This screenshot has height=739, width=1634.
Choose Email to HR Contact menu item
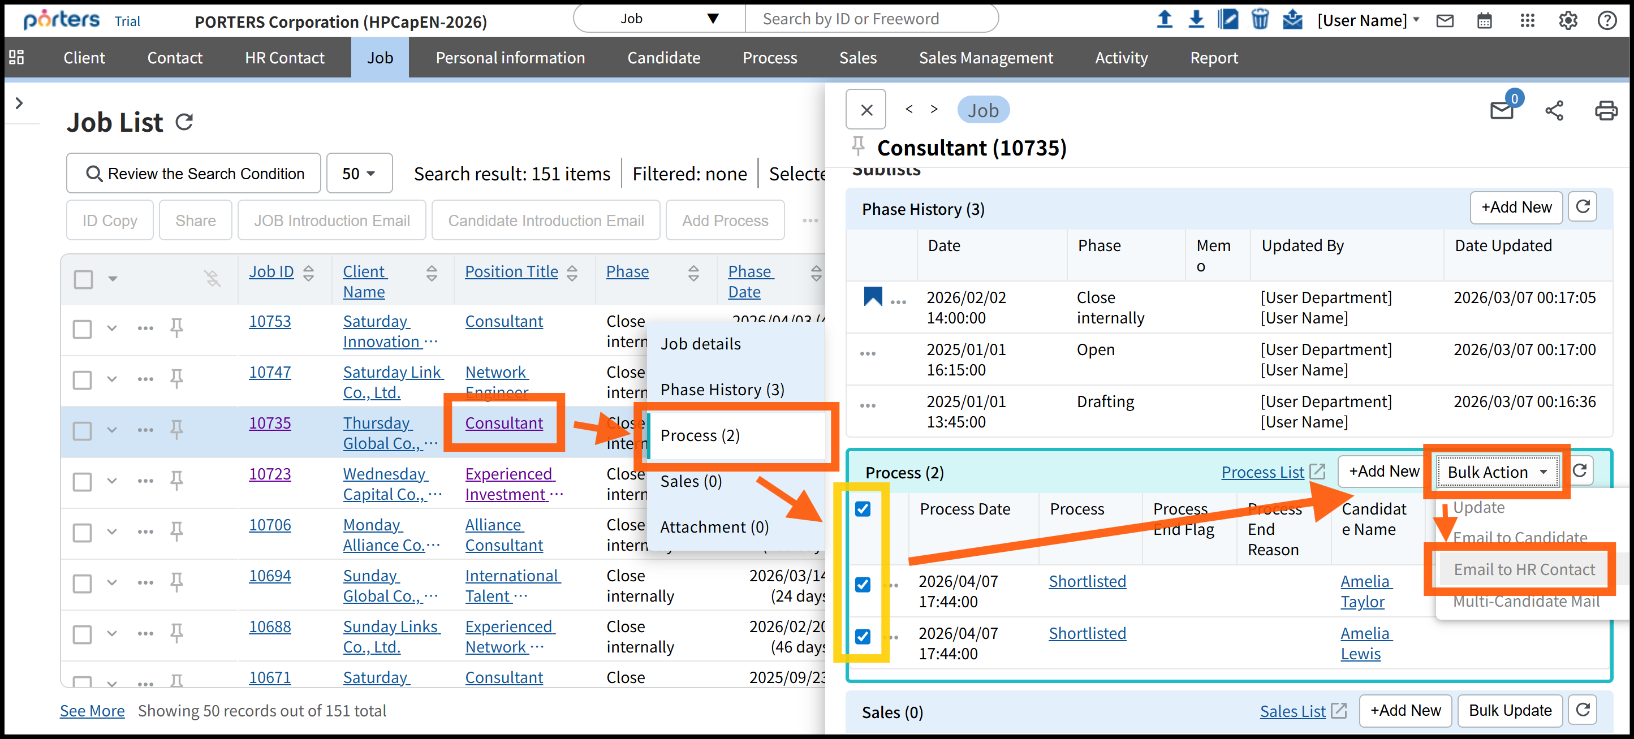click(x=1524, y=569)
